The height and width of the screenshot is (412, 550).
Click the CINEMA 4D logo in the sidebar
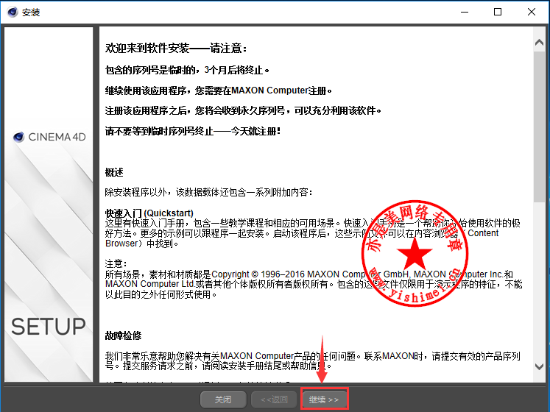click(50, 137)
